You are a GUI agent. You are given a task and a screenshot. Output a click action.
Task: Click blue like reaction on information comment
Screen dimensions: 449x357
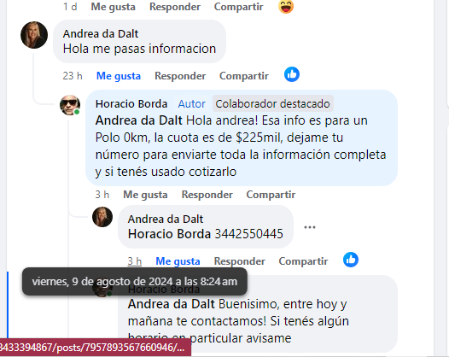[x=292, y=74]
